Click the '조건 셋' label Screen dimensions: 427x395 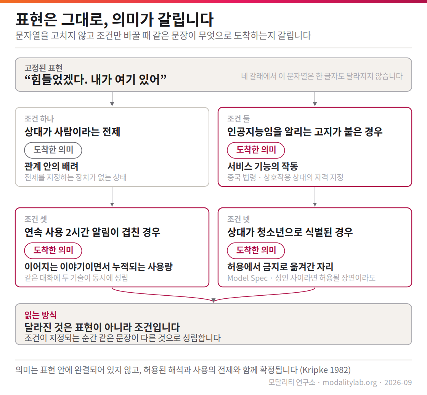coord(36,219)
